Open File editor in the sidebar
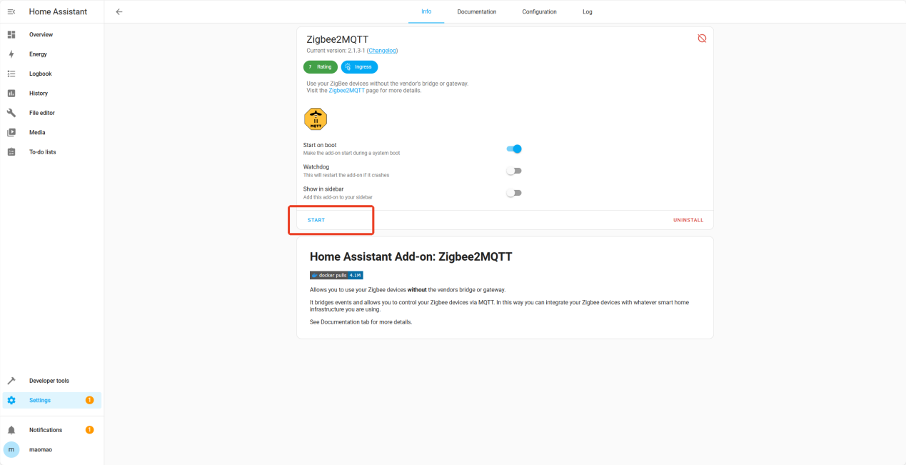This screenshot has height=465, width=906. [x=52, y=113]
